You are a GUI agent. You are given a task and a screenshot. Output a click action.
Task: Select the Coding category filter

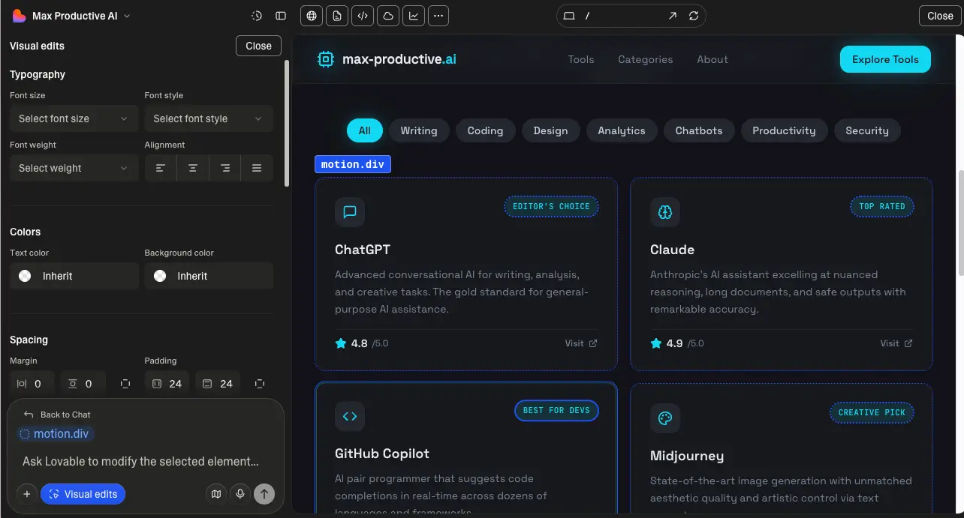[x=485, y=130]
